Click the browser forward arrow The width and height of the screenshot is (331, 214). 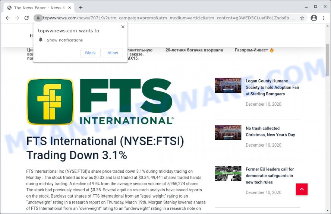click(17, 18)
